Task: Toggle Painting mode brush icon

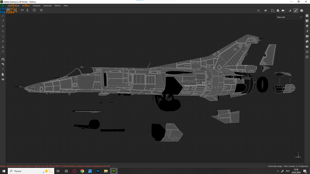Action: pos(296,11)
